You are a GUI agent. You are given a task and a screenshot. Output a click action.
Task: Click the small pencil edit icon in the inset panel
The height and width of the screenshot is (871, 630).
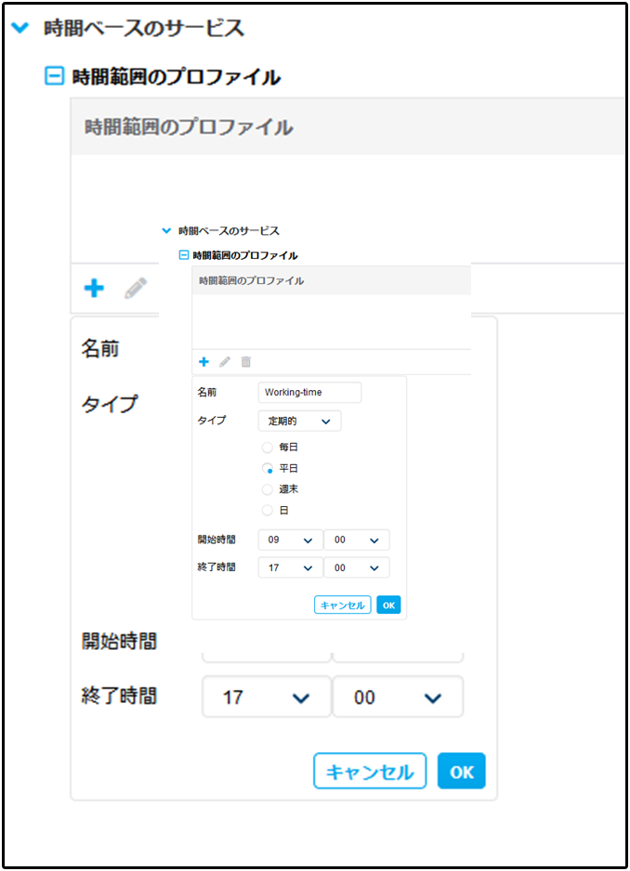[x=225, y=362]
